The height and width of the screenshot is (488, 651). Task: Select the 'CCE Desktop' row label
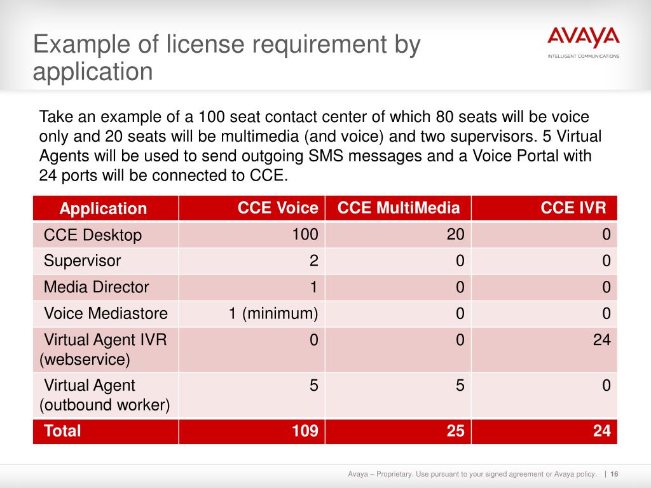[x=93, y=235]
